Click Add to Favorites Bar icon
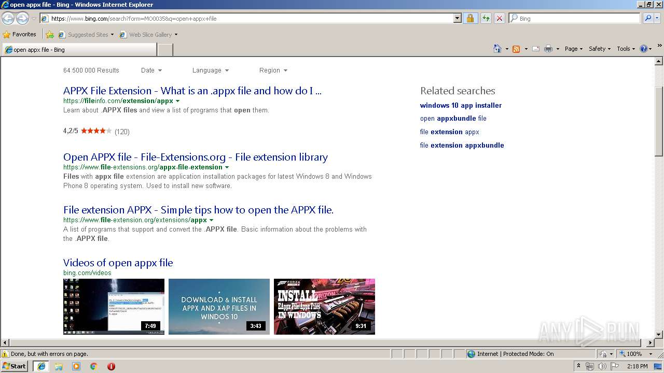The width and height of the screenshot is (664, 373). point(49,35)
